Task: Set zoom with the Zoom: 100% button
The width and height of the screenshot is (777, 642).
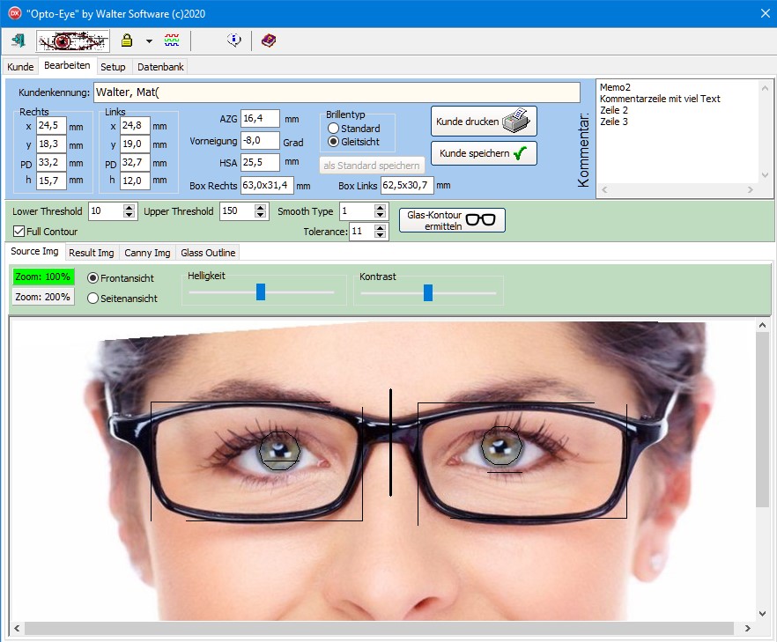Action: (43, 277)
